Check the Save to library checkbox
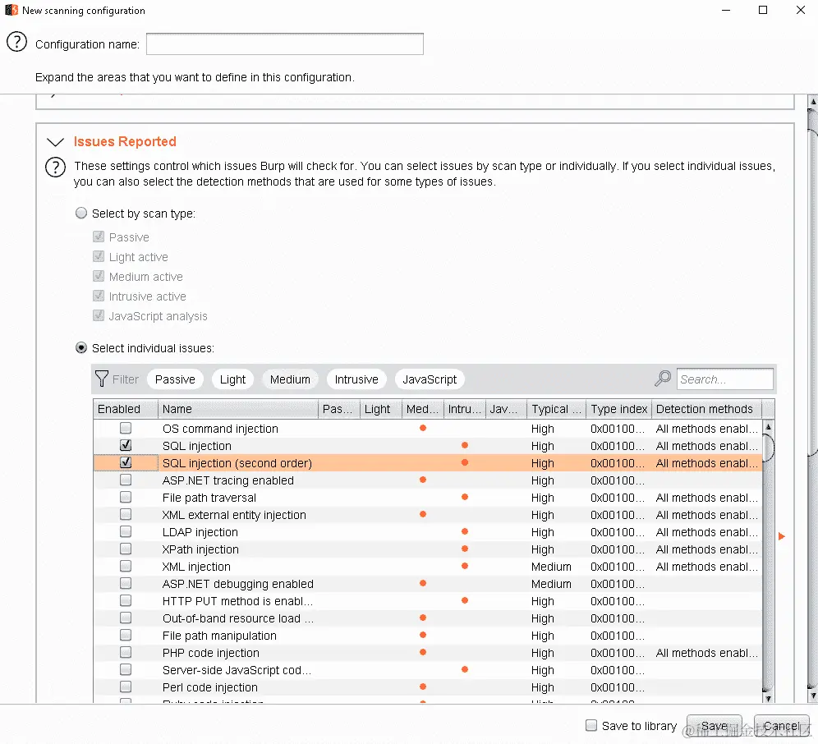 click(591, 725)
